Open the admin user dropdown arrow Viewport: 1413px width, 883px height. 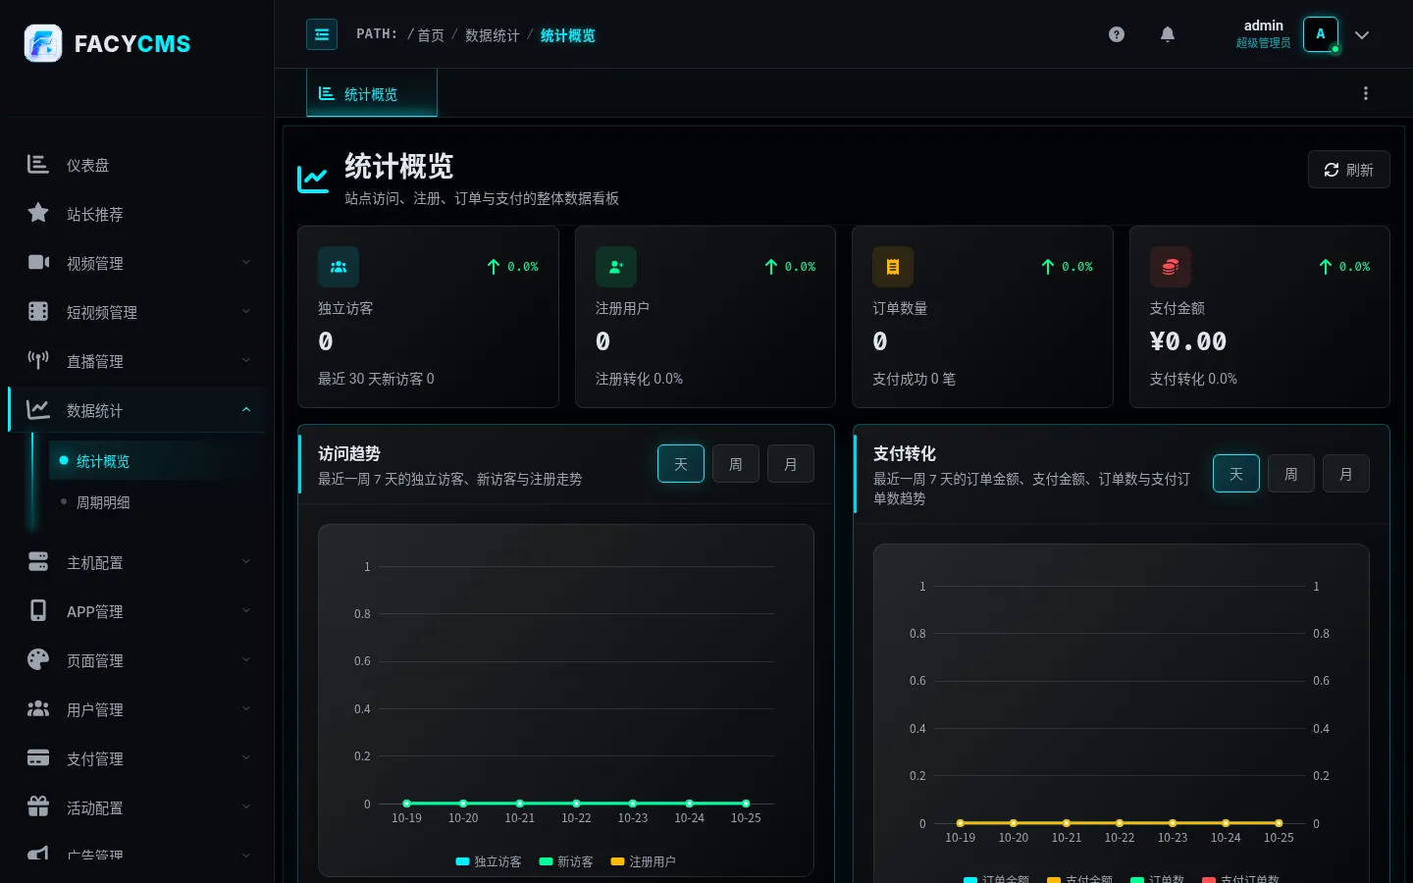1362,35
